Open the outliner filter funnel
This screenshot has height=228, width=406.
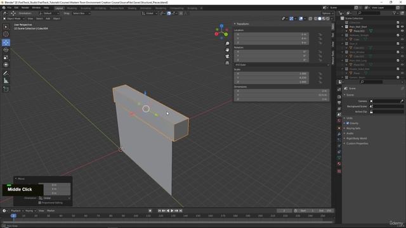click(x=395, y=13)
